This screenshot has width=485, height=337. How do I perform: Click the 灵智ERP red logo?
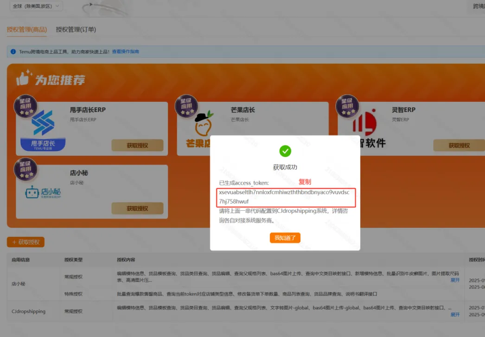(364, 124)
